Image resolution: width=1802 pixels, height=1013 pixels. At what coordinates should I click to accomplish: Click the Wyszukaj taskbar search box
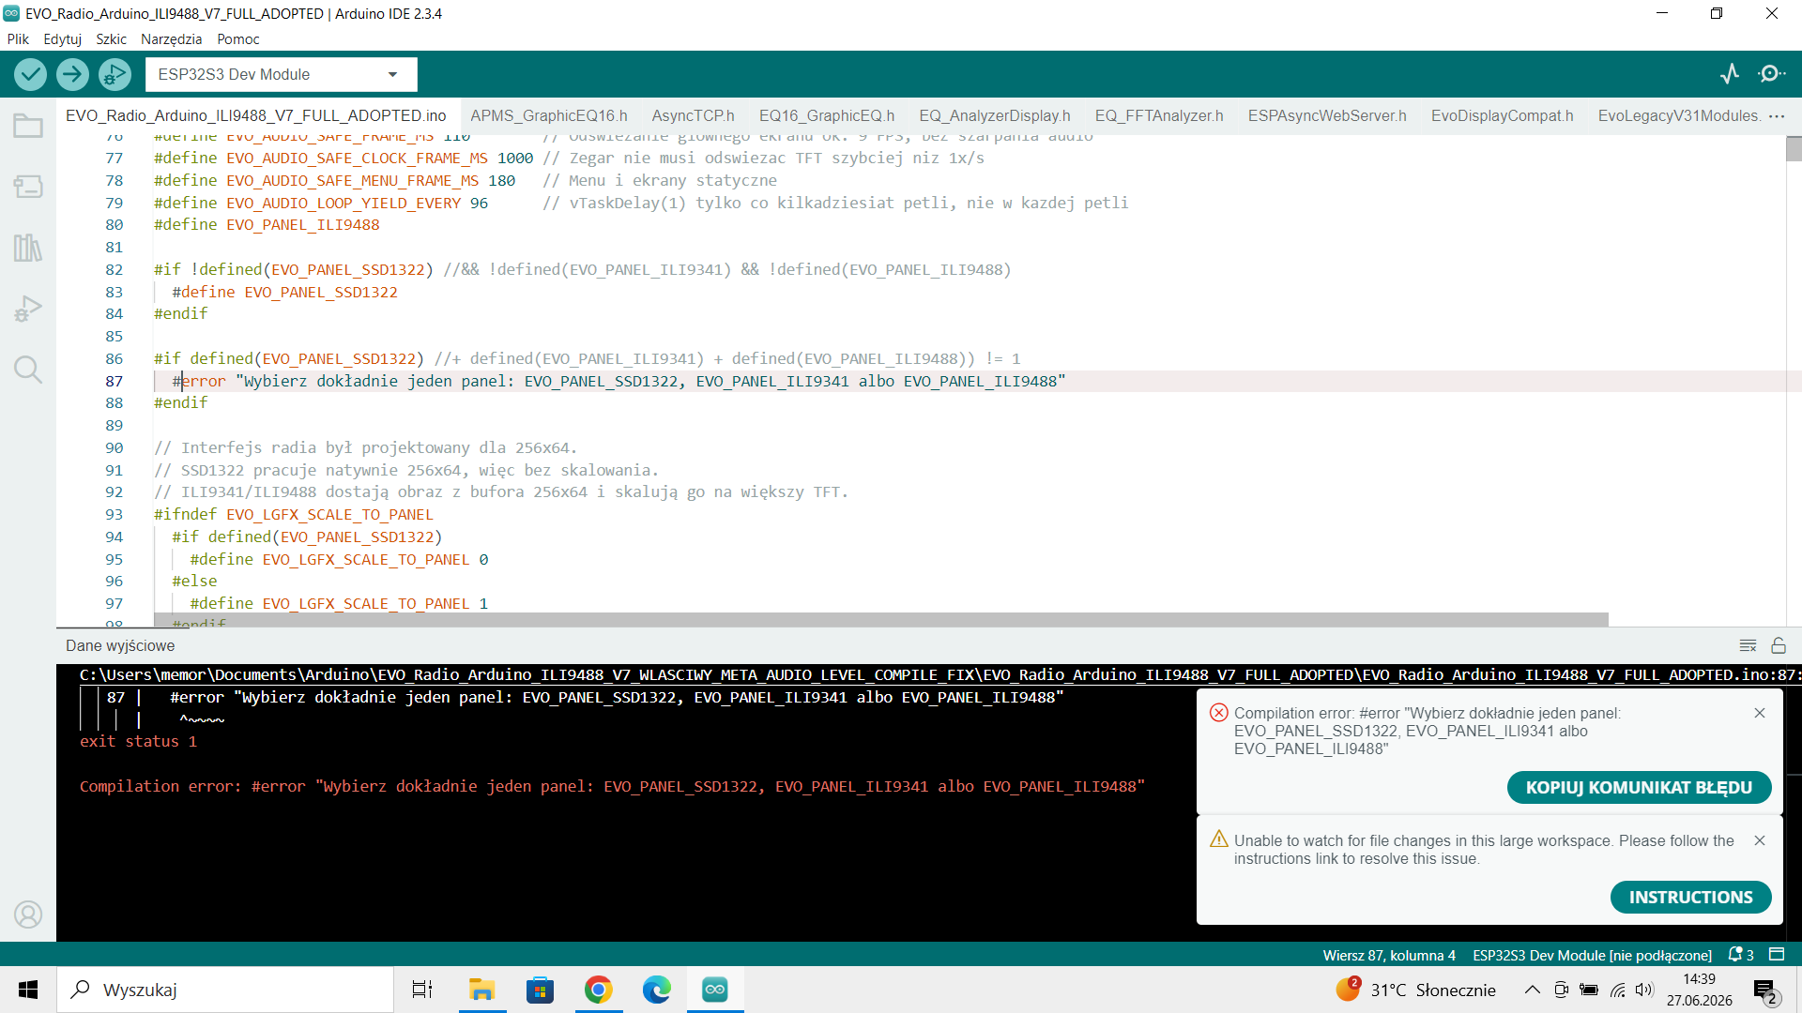click(225, 990)
